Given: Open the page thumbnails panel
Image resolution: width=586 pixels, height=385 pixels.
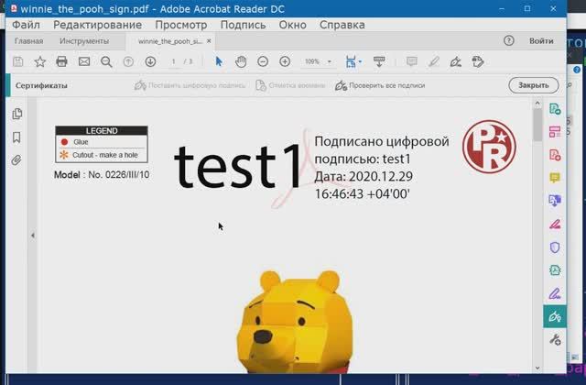Looking at the screenshot, I should [x=16, y=114].
